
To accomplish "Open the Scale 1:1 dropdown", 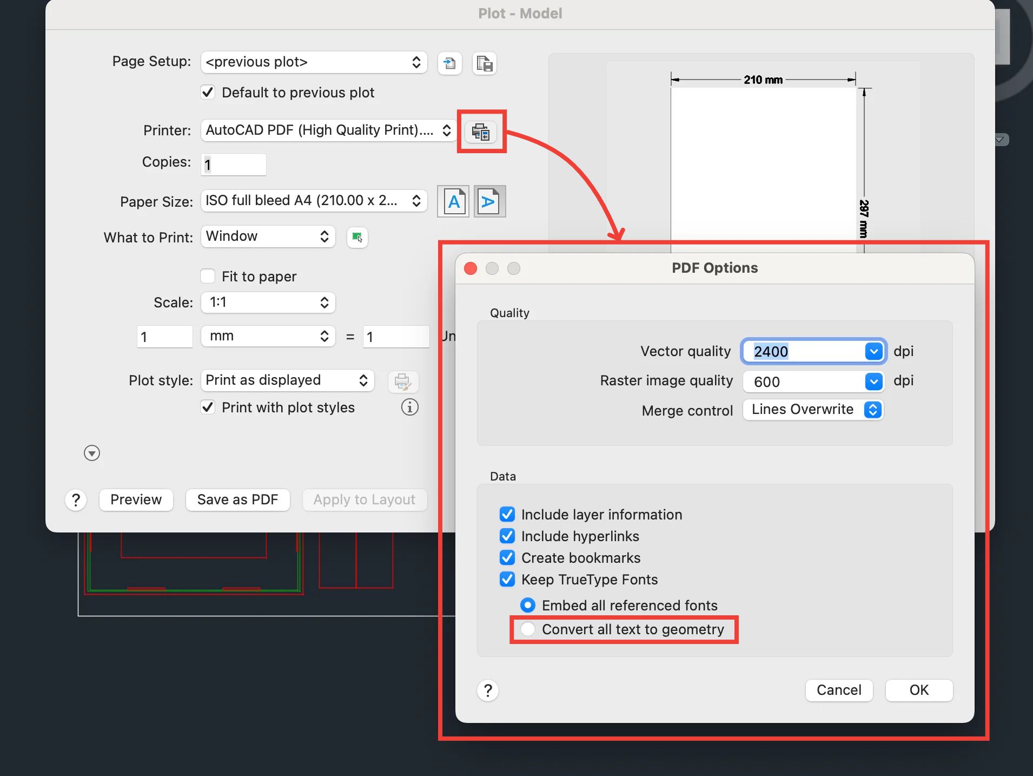I will (268, 302).
